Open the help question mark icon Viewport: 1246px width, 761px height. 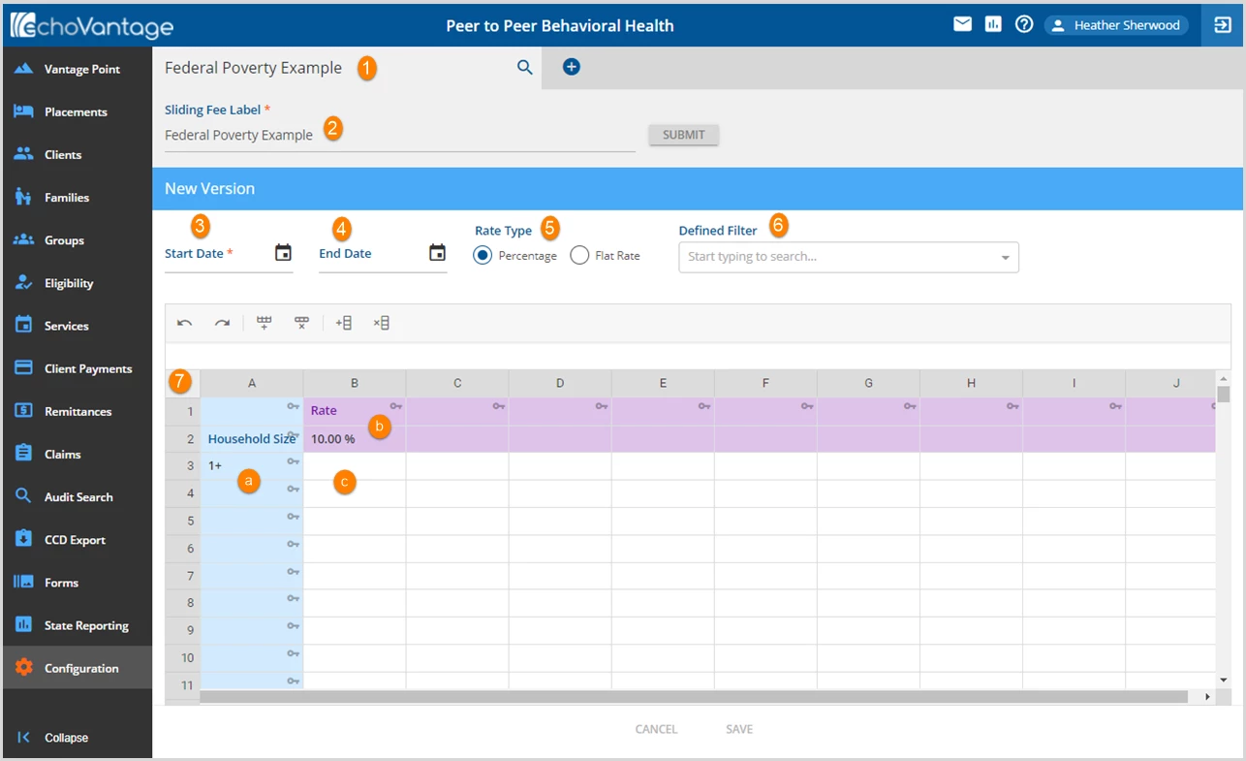(x=1024, y=24)
